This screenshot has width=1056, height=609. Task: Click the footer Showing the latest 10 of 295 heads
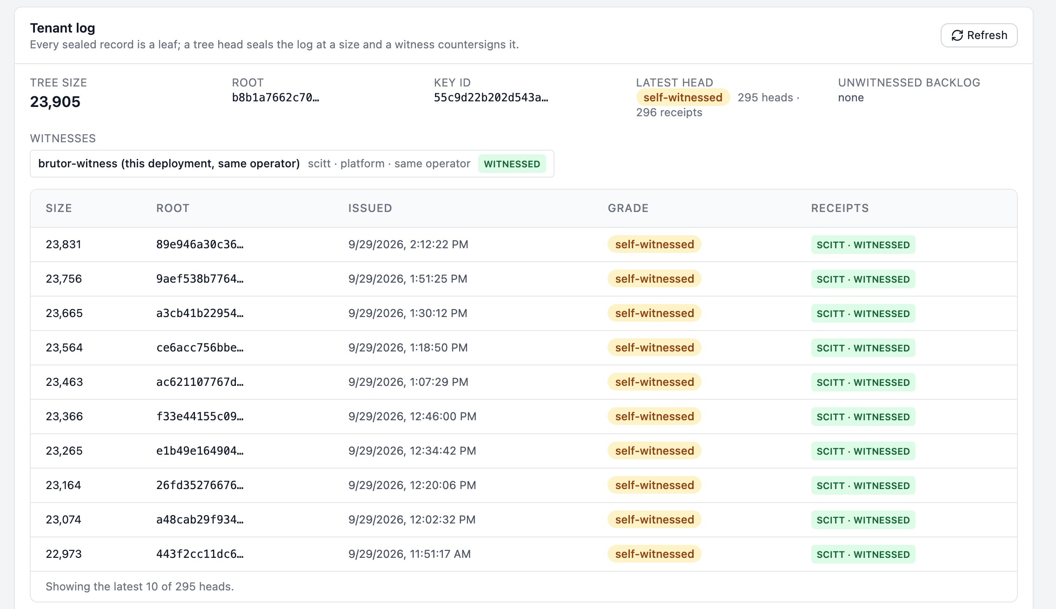click(x=140, y=587)
